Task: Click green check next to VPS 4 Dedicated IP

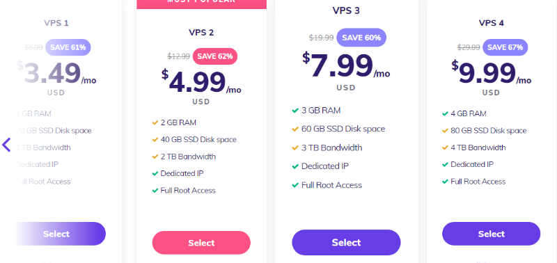Action: [445, 165]
